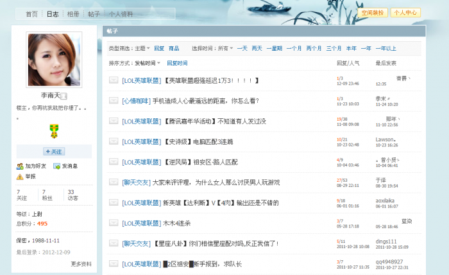
Task: Open post 大家来评评理 about 女人讨厌男人玩游戏
Action: coord(216,182)
